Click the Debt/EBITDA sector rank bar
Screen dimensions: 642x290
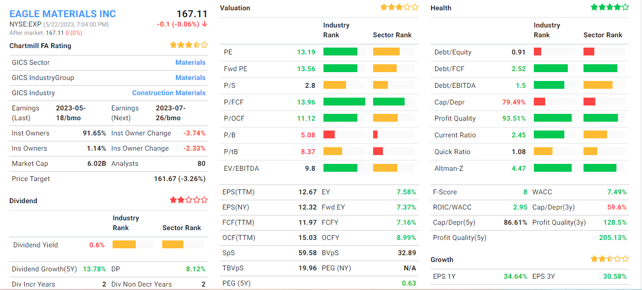coord(598,85)
